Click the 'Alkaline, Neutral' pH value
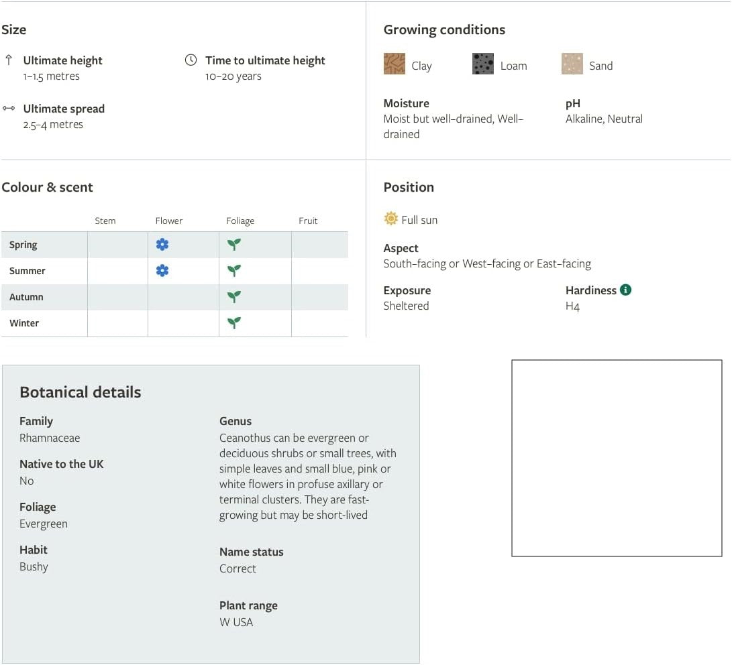This screenshot has height=665, width=732. pos(604,119)
